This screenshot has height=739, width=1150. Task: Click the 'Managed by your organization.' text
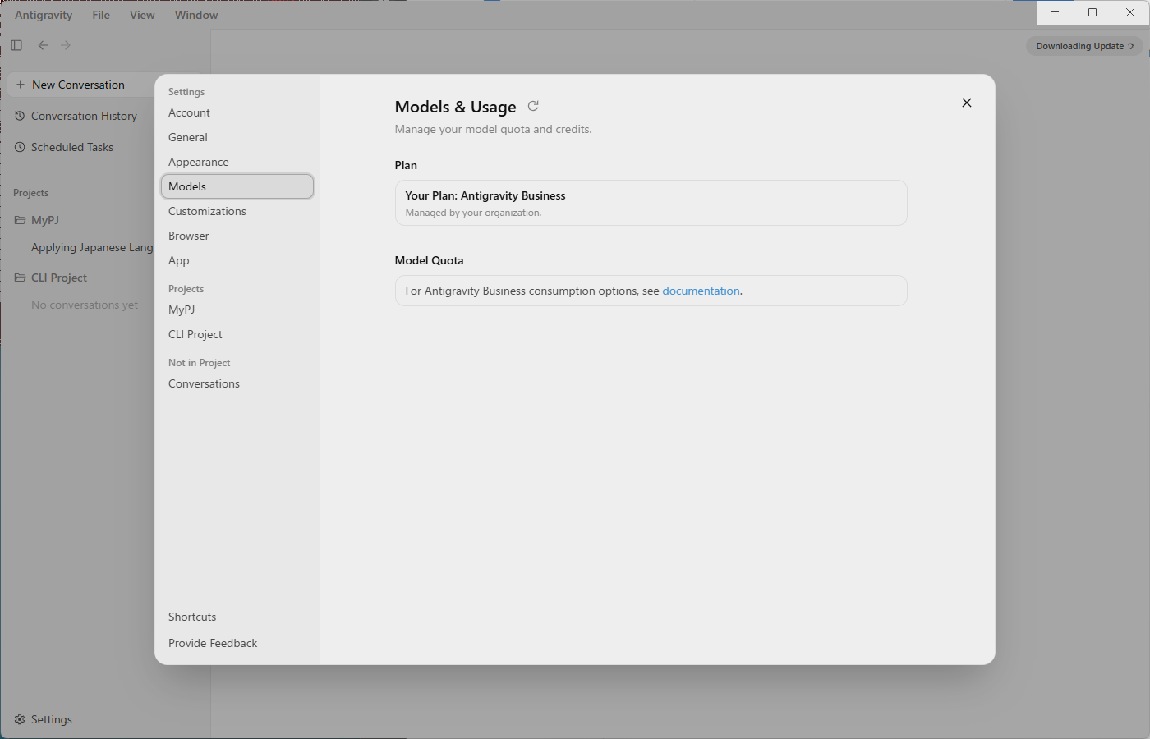pyautogui.click(x=473, y=213)
